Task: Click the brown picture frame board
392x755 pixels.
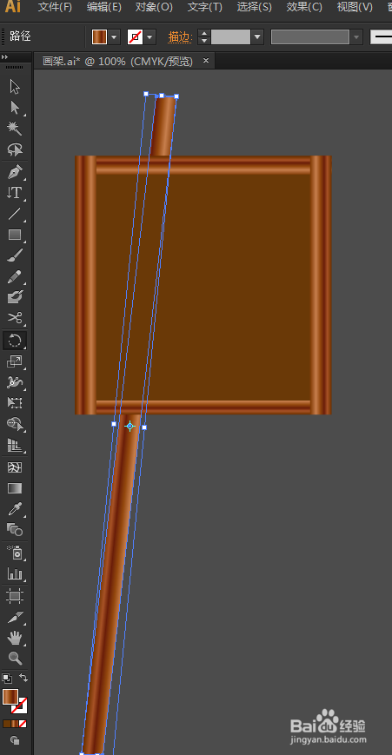Action: 203,285
